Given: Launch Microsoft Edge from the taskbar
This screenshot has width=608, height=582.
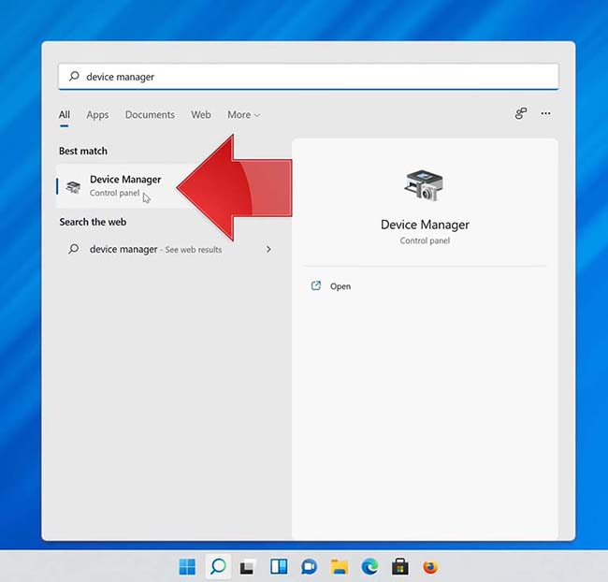Looking at the screenshot, I should (369, 567).
